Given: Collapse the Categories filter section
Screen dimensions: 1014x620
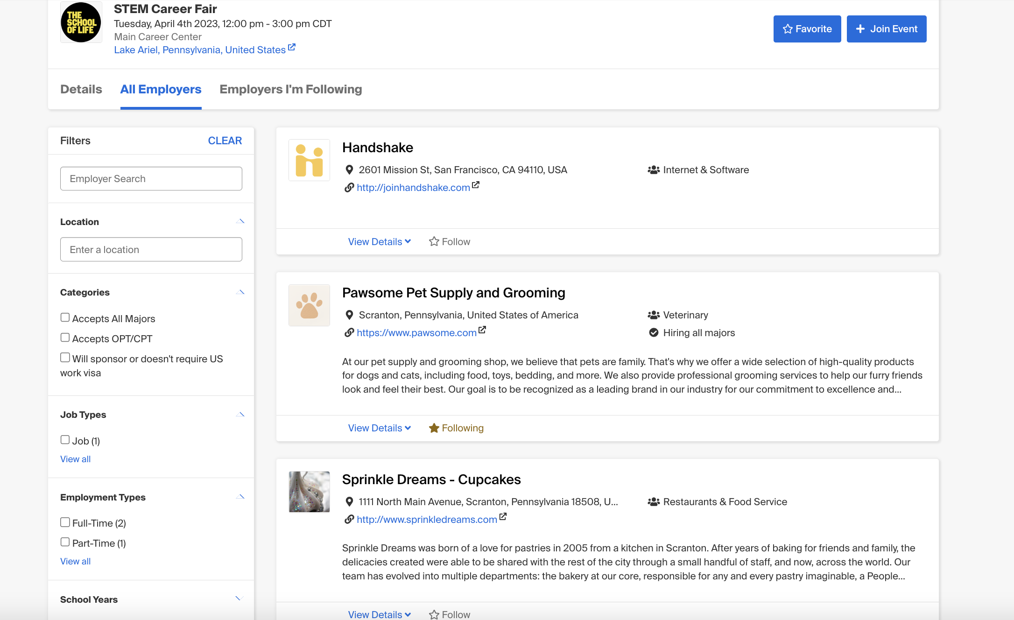Looking at the screenshot, I should click(x=240, y=292).
